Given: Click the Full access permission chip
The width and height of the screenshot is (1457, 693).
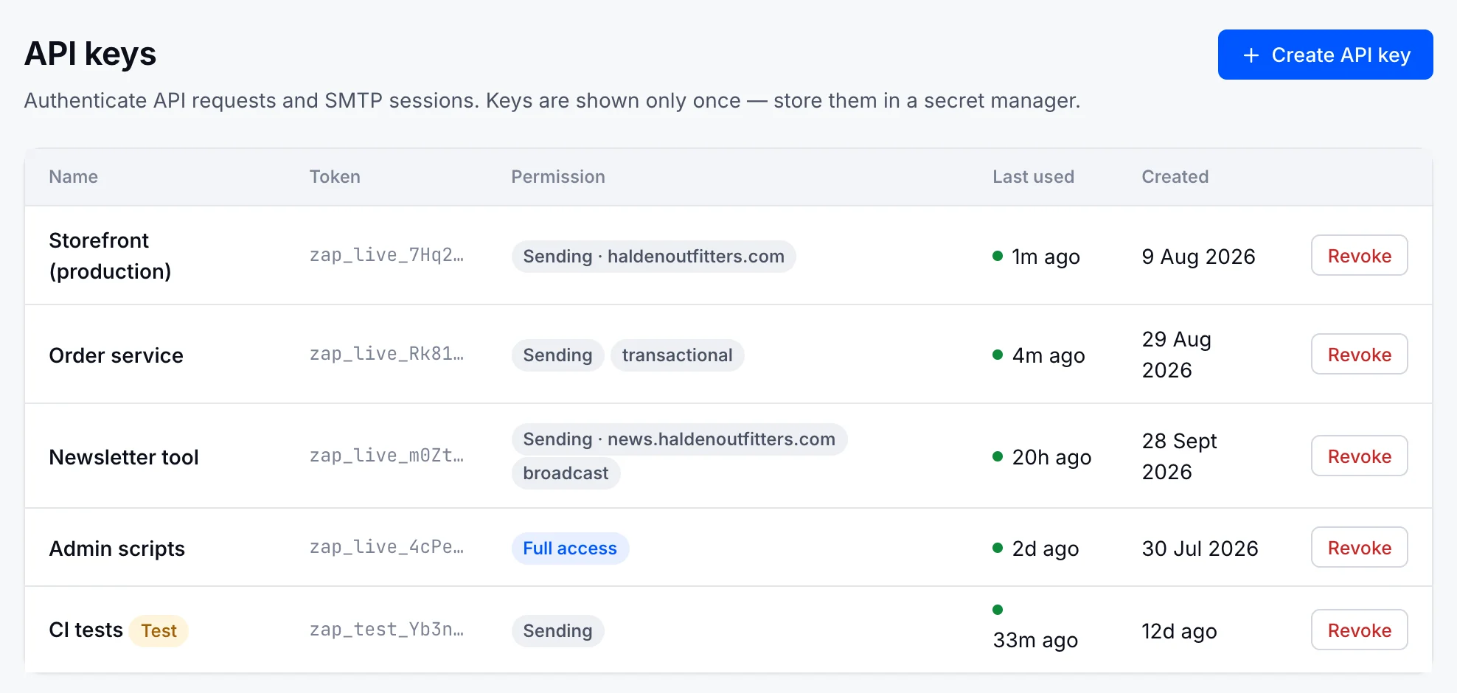Looking at the screenshot, I should (570, 549).
